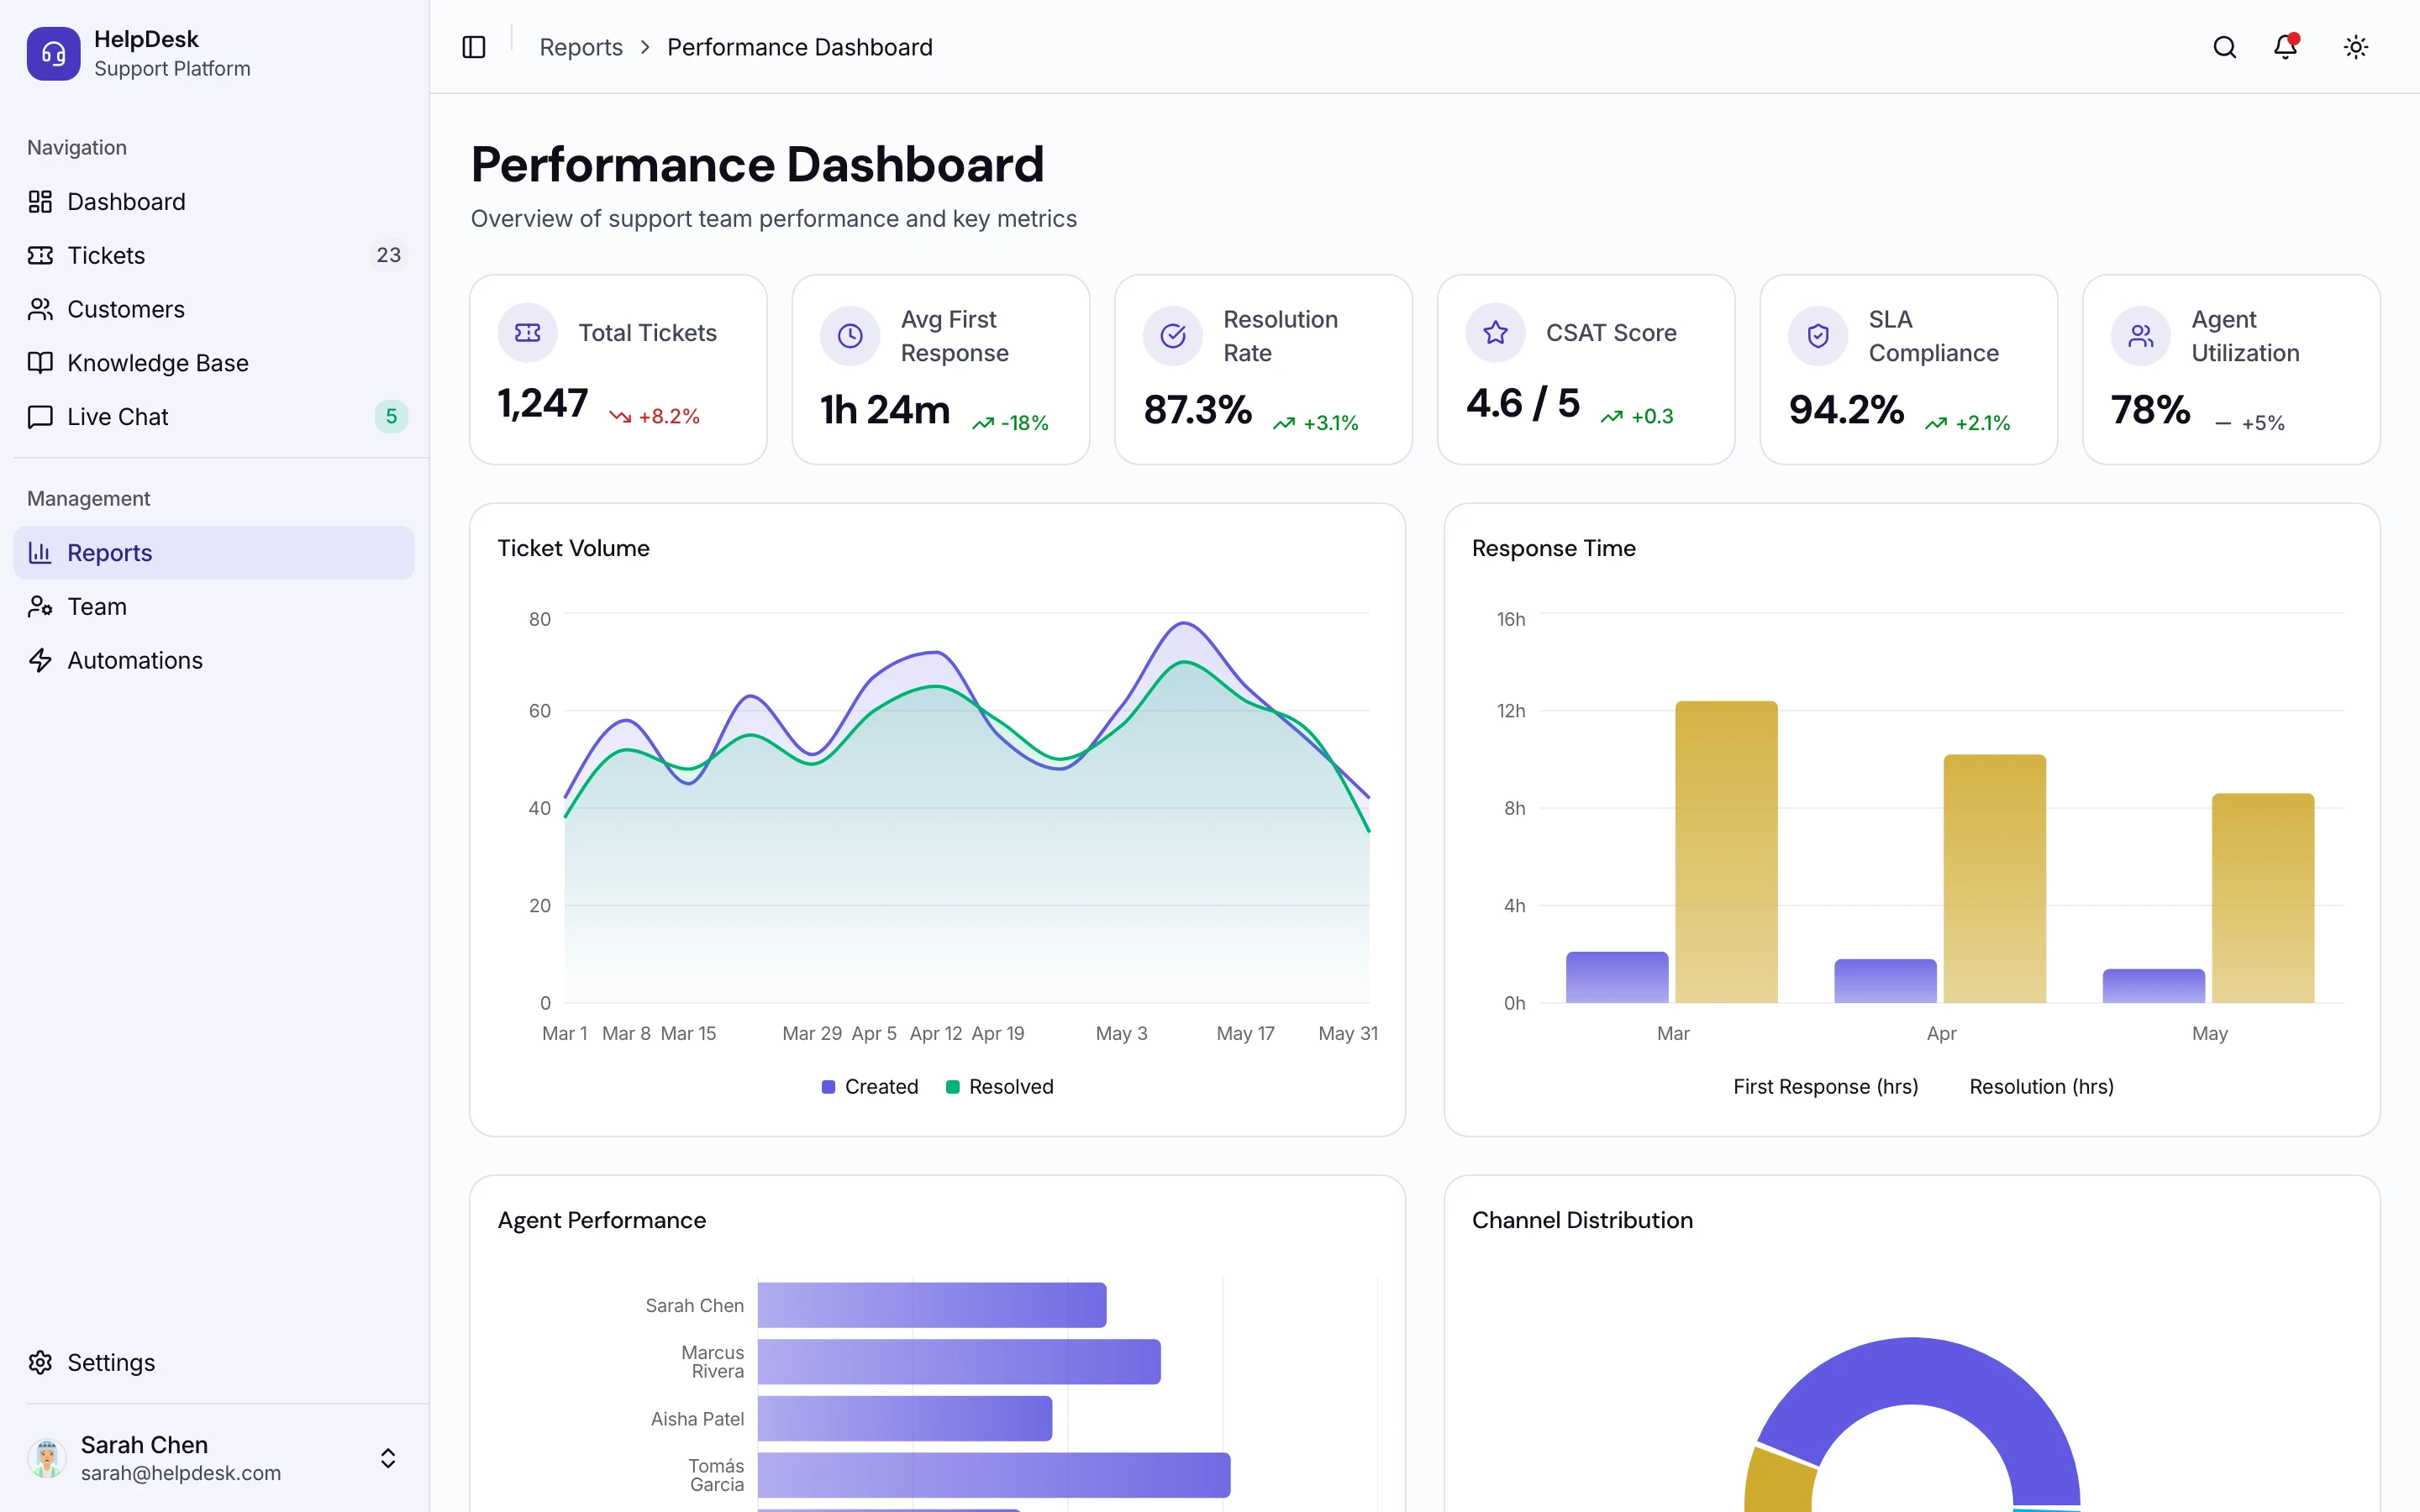Open Automations page
The image size is (2420, 1512).
(214, 660)
